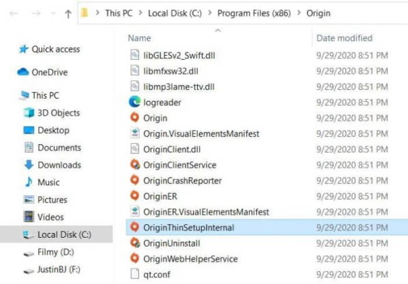The height and width of the screenshot is (284, 408).
Task: Click the OriginClientService icon
Action: 135,165
